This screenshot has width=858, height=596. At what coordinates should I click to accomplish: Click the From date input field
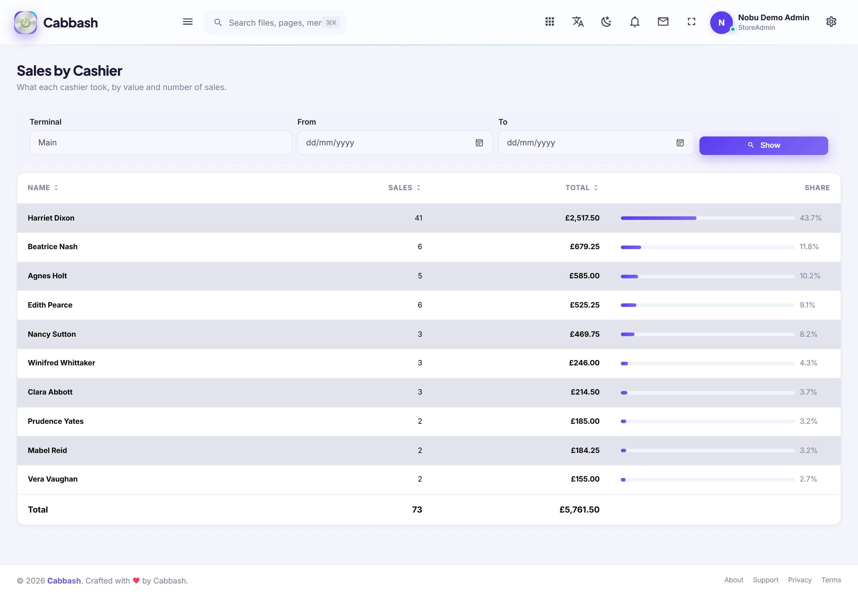coord(395,143)
